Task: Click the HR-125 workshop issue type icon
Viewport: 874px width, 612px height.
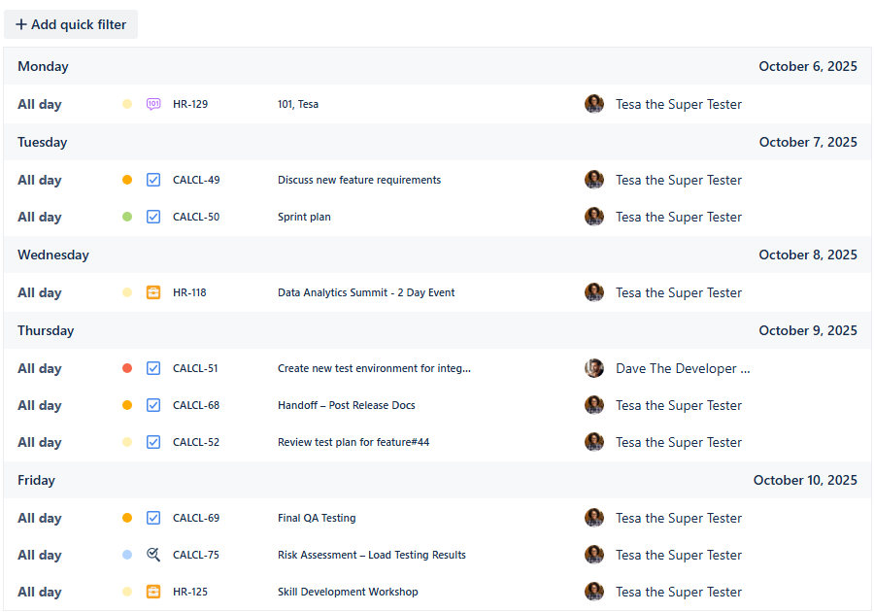Action: pyautogui.click(x=153, y=592)
